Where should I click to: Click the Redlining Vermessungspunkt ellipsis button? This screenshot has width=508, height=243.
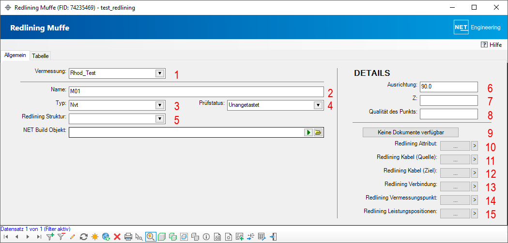point(455,200)
